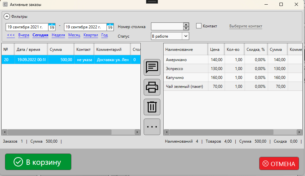Open the end date calendar picker icon
Screen dimensions: 305x176
pos(110,27)
